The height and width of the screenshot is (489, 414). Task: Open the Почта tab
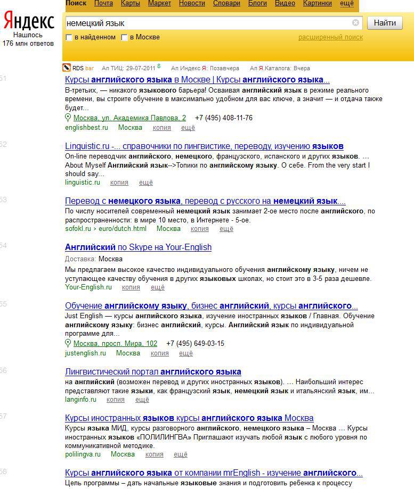[104, 3]
